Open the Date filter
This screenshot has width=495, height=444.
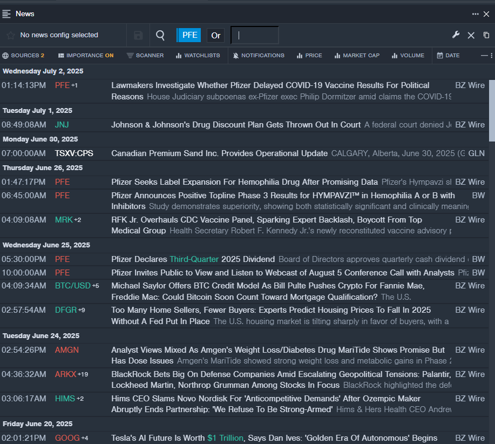[448, 56]
